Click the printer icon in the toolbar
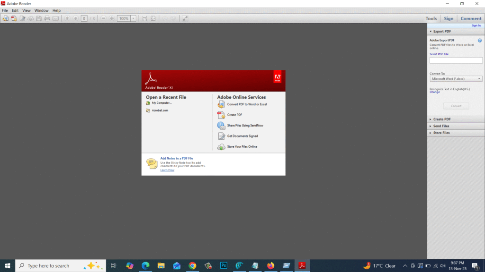This screenshot has width=485, height=272. 47,18
